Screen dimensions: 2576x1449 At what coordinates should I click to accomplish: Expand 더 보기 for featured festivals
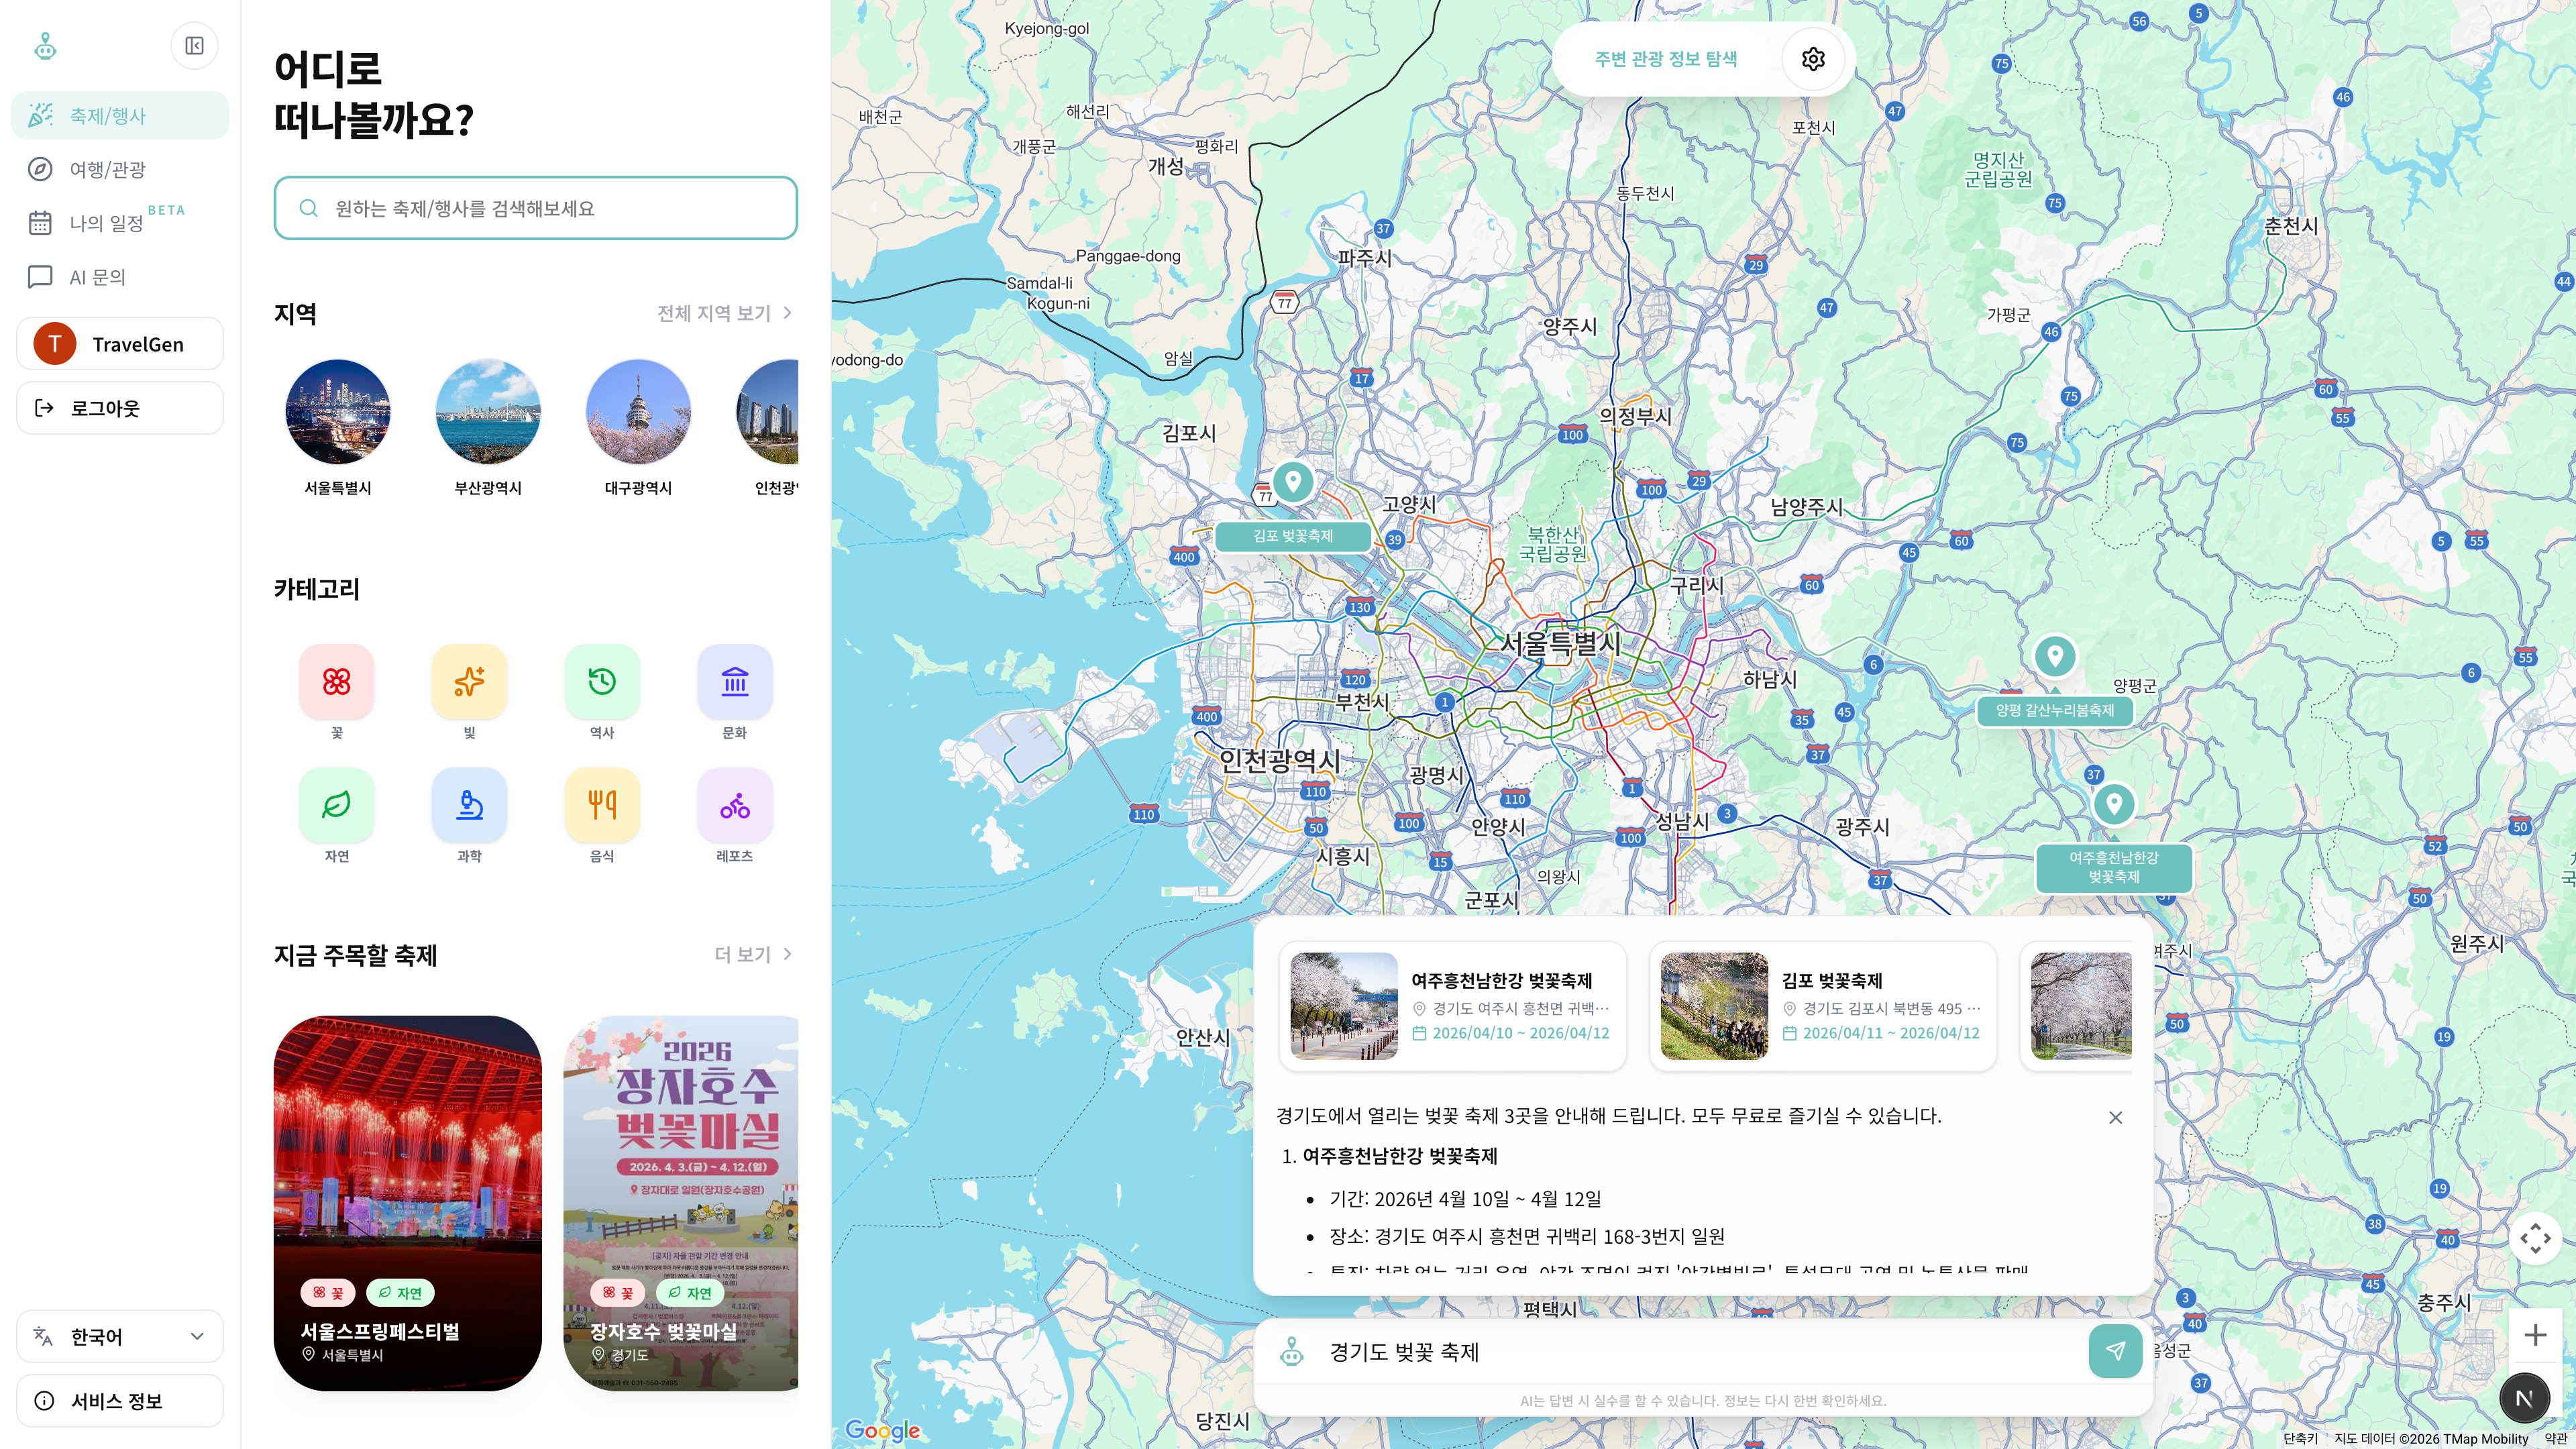[x=753, y=954]
